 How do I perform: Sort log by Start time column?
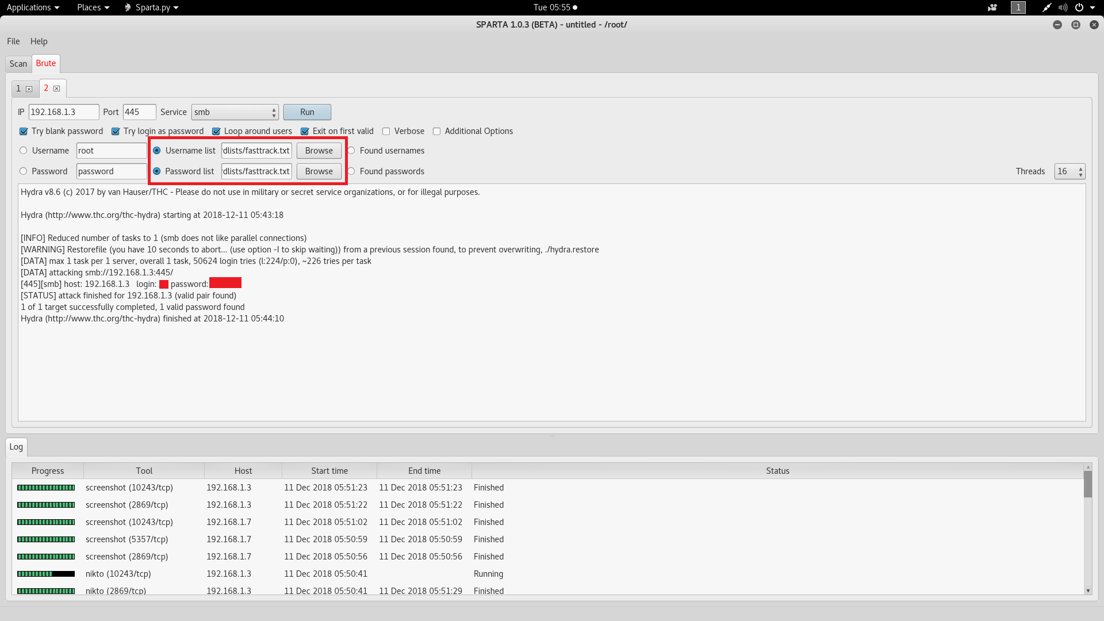point(329,471)
